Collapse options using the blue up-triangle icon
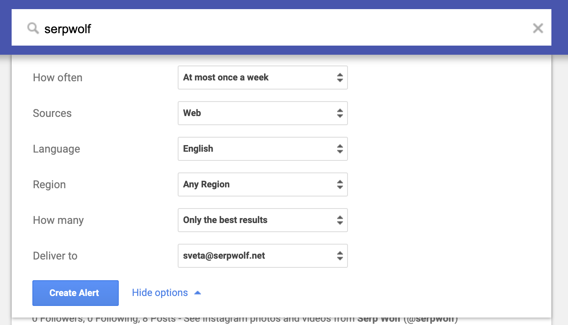 (x=198, y=293)
